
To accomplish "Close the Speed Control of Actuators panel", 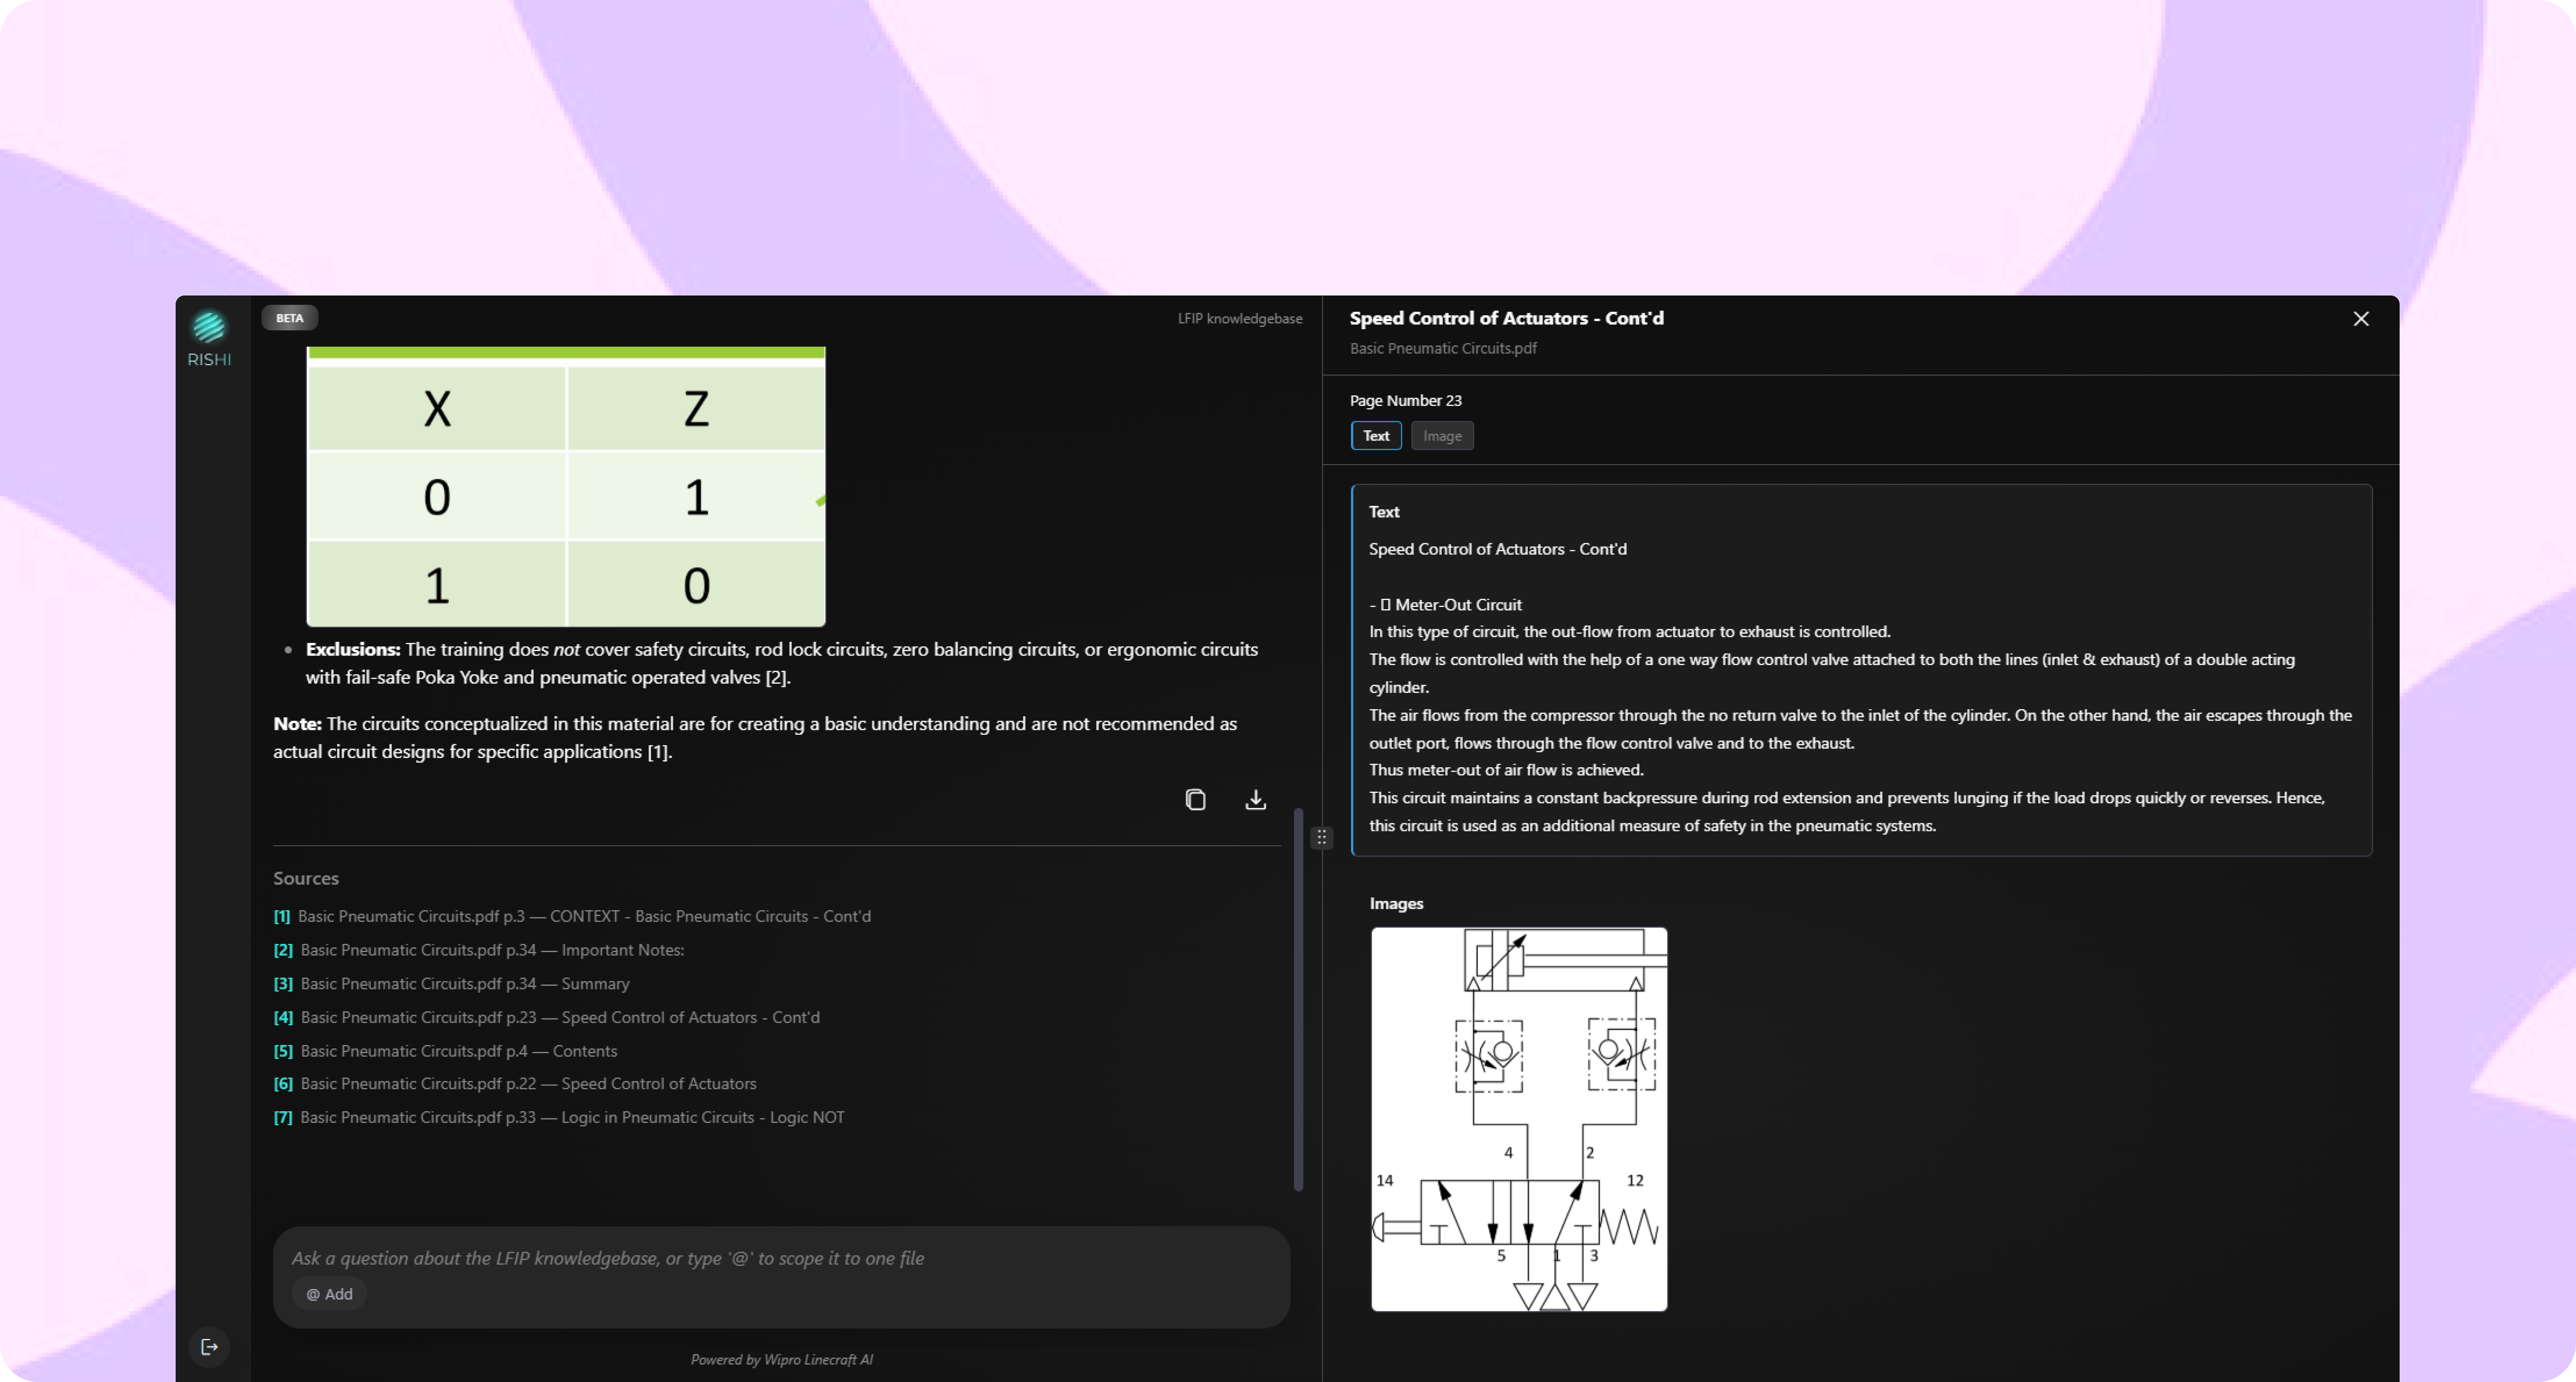I will coord(2361,319).
